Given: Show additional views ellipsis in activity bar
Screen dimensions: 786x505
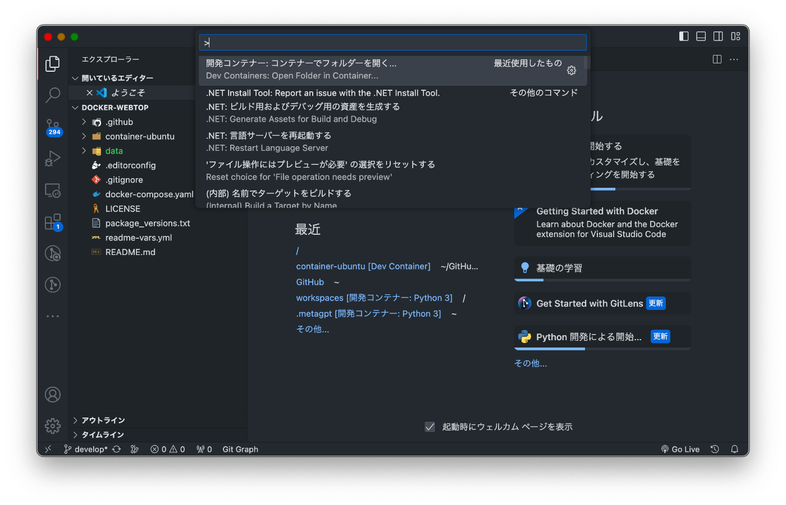Looking at the screenshot, I should click(x=53, y=316).
